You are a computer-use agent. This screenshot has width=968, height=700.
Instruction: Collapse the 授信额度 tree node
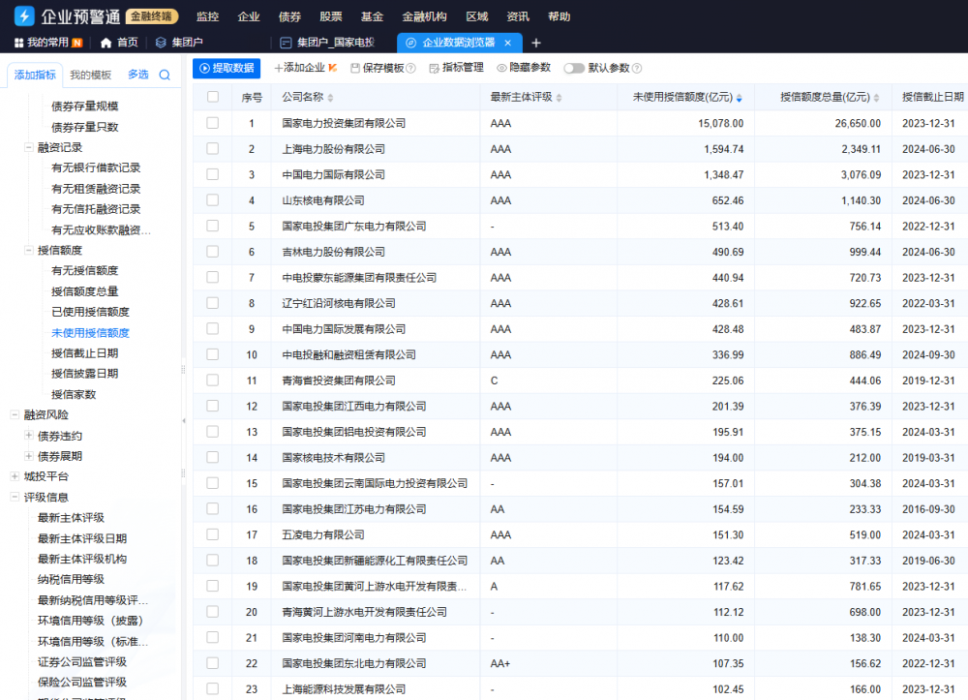[28, 250]
